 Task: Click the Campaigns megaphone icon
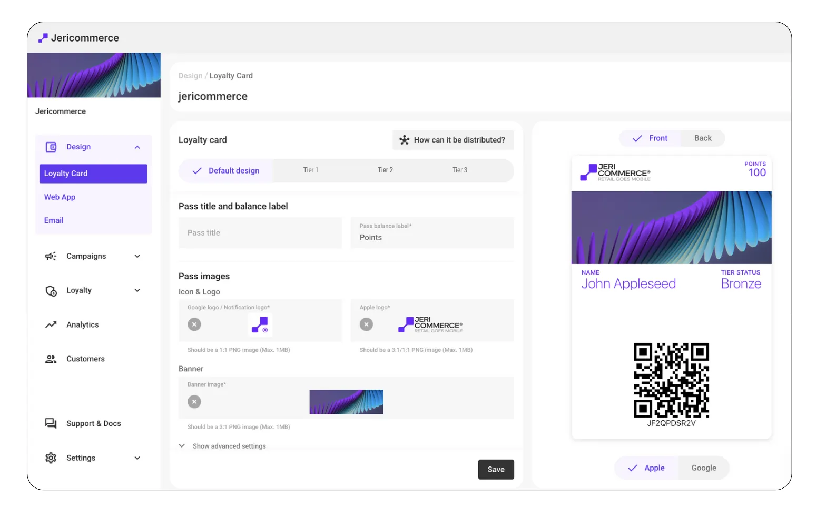(51, 256)
